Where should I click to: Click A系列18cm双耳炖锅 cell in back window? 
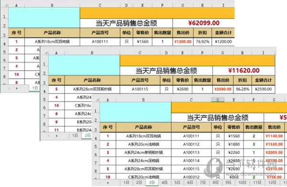point(52,42)
